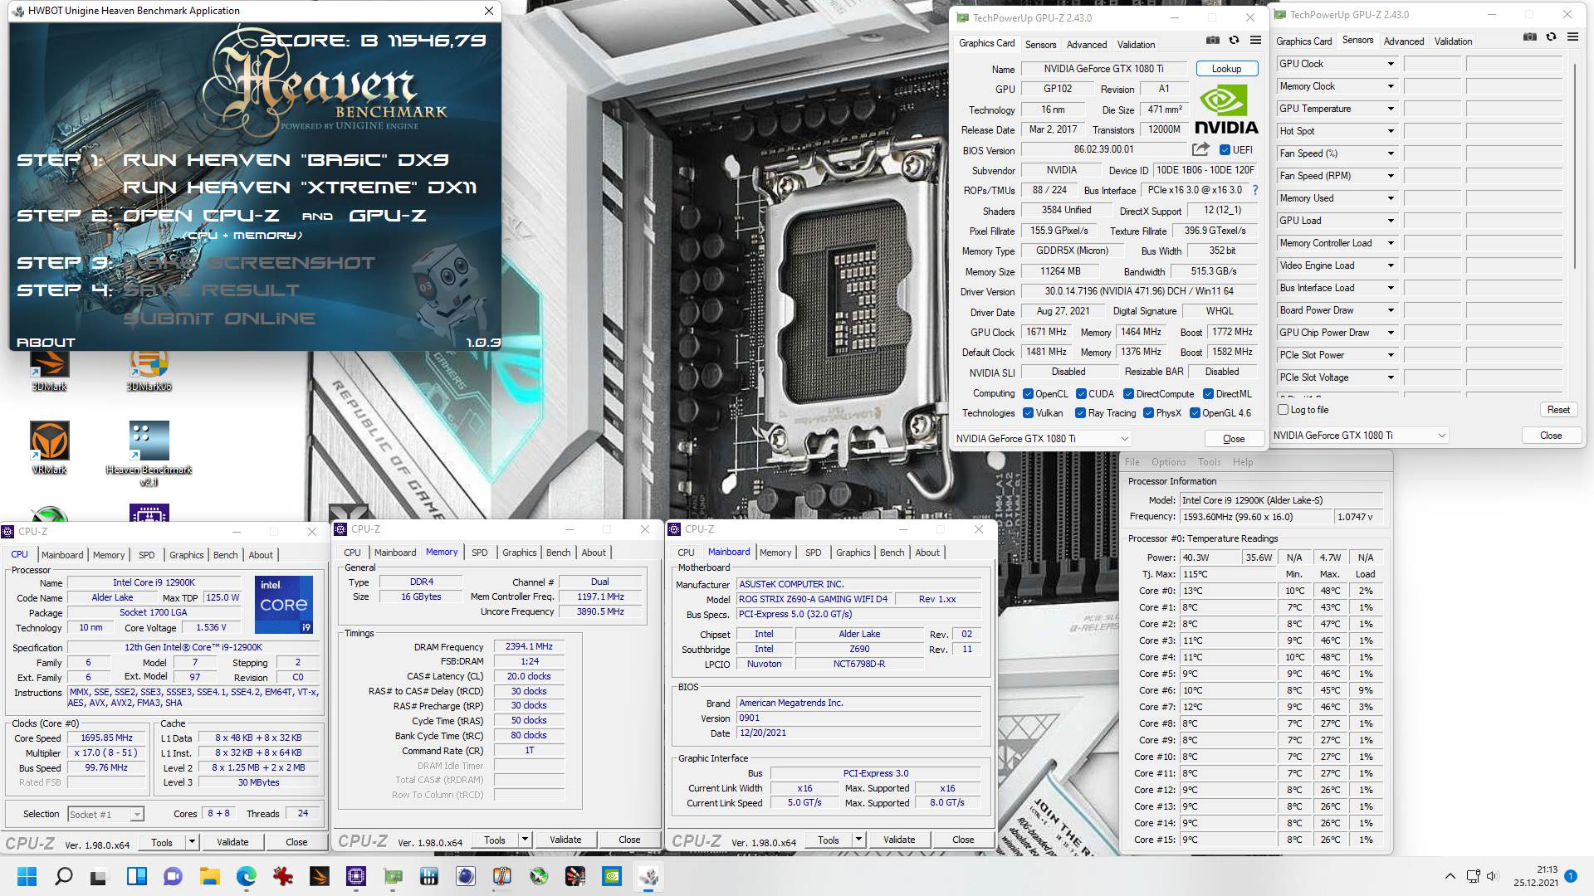Click Reset in the GPU-Z Sensors window
The image size is (1594, 896).
coord(1558,410)
